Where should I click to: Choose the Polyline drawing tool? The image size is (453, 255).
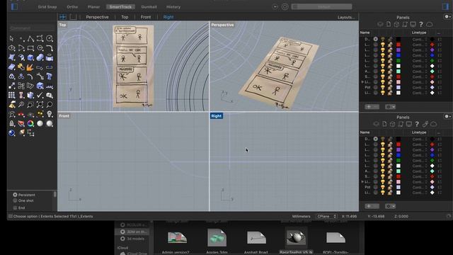[x=30, y=38]
